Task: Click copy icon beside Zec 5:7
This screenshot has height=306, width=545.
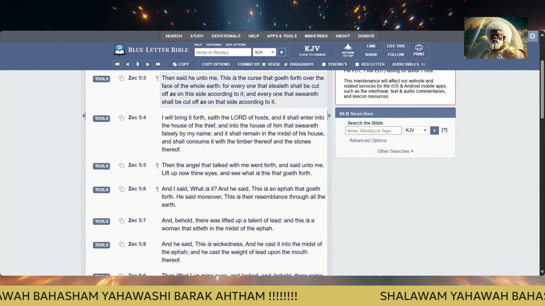Action: pos(121,221)
